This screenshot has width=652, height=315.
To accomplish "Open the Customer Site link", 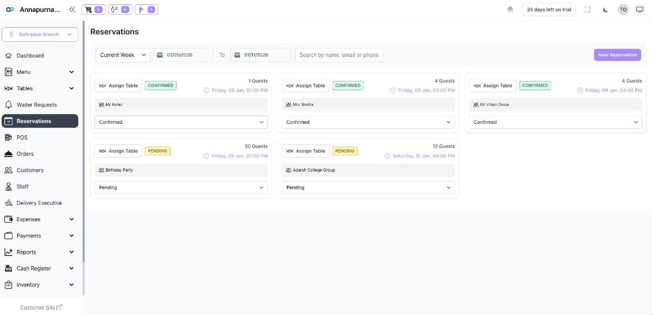I will (40, 307).
